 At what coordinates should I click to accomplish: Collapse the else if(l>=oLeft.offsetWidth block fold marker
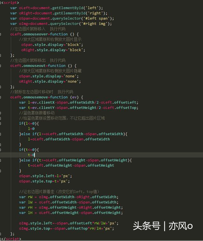click(0, 134)
